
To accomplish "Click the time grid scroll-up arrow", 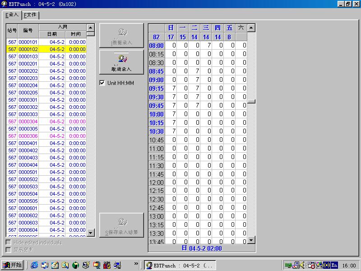I will coord(251,28).
